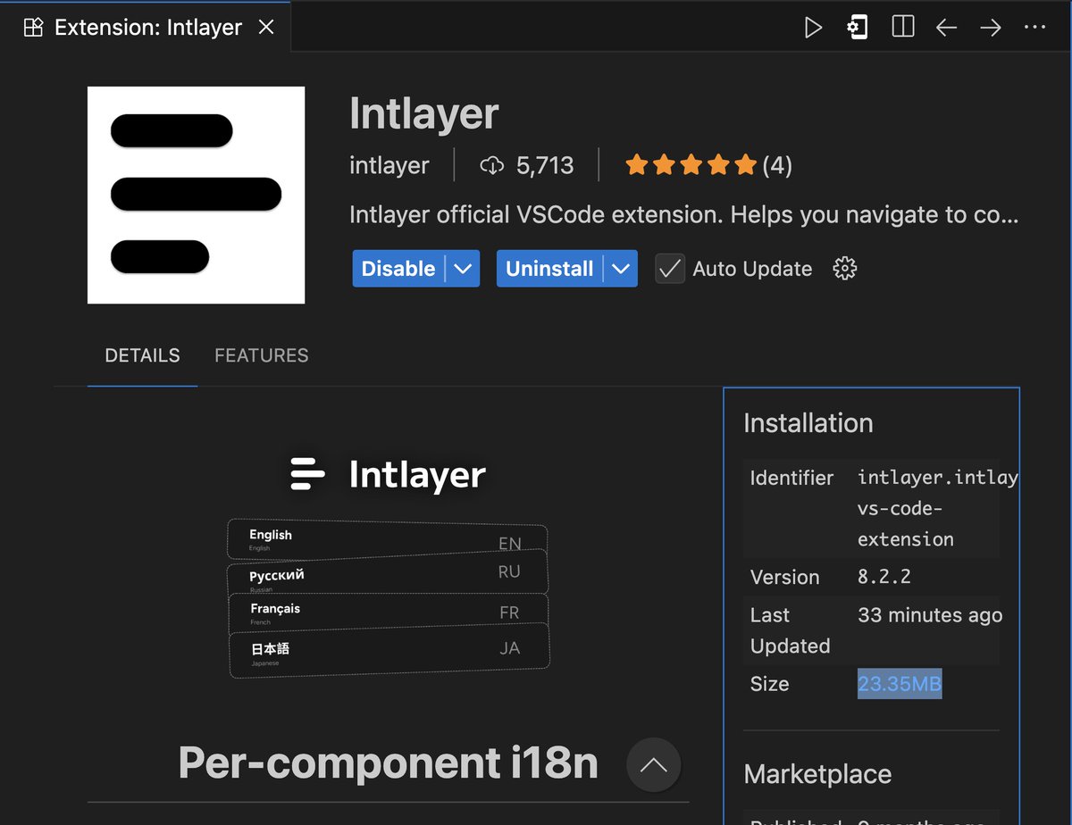Viewport: 1072px width, 825px height.
Task: Click the Identifier label
Action: coord(791,478)
